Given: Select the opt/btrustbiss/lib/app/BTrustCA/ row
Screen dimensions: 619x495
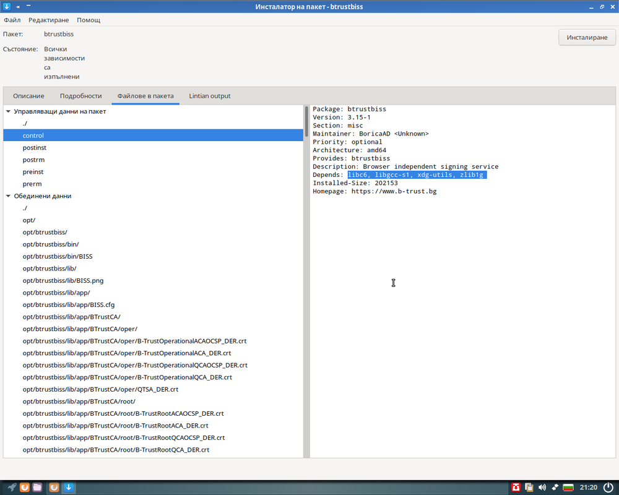Looking at the screenshot, I should [x=153, y=317].
